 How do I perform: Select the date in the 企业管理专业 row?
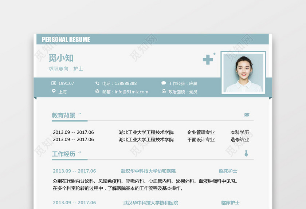73,132
